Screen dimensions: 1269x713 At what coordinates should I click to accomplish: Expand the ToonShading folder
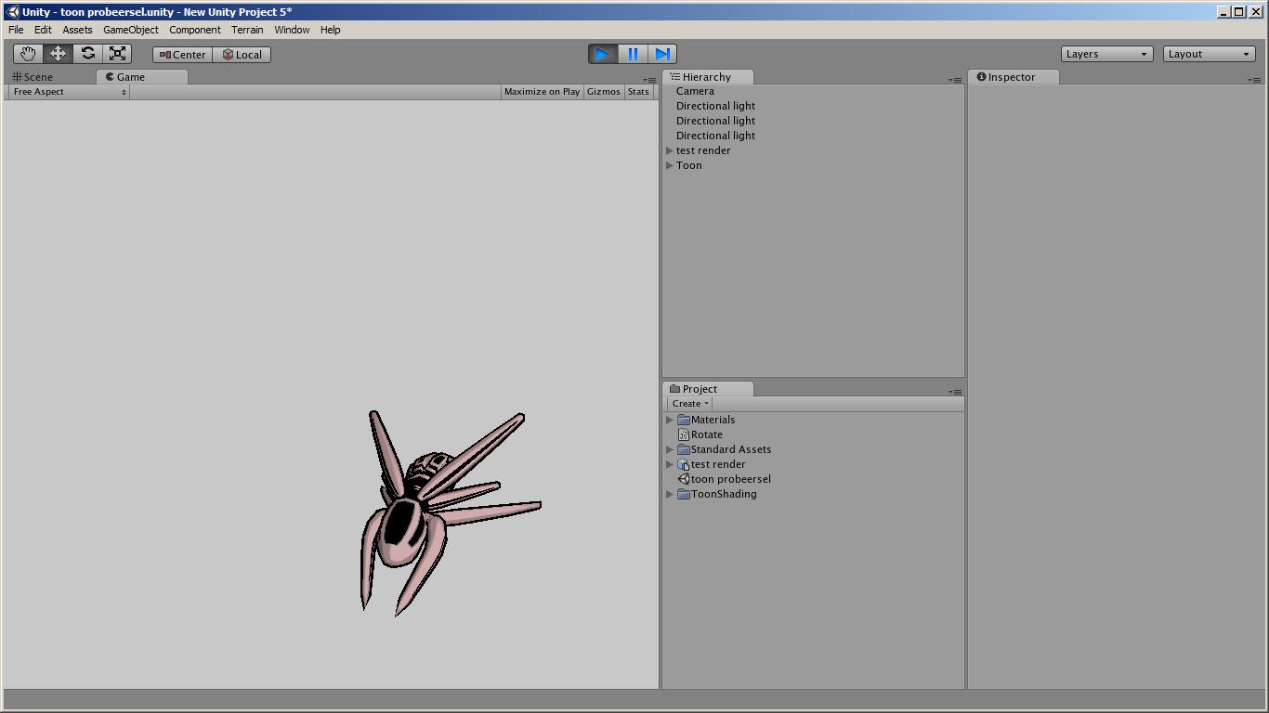[670, 494]
